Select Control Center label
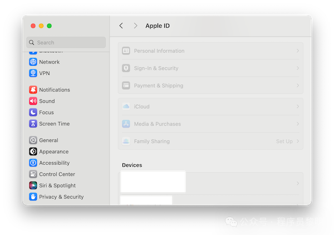The width and height of the screenshot is (334, 235). [x=57, y=174]
